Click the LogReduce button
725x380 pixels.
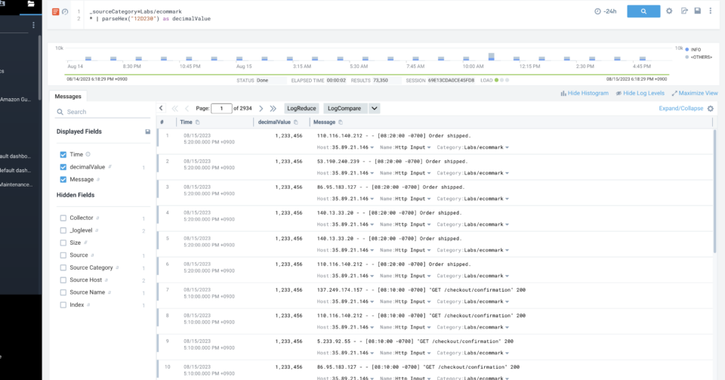(x=301, y=108)
